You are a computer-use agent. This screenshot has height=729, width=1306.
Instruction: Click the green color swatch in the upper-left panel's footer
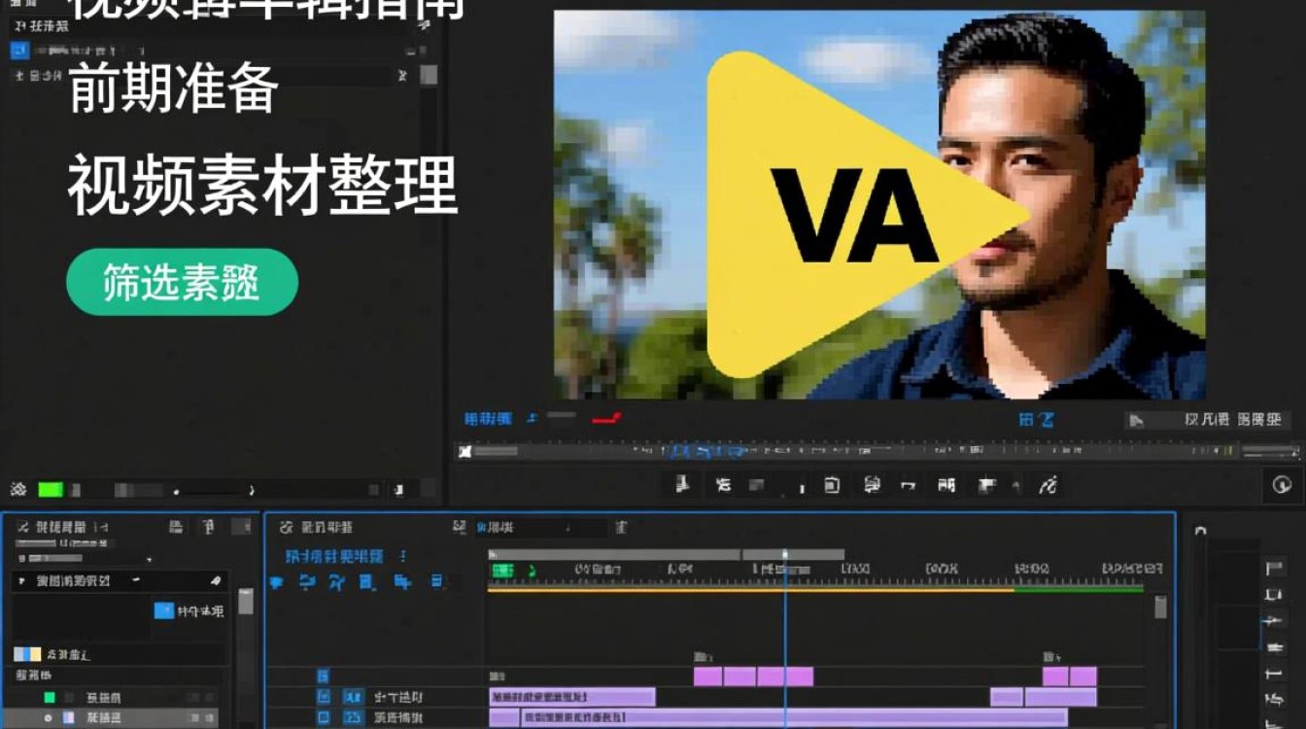[x=50, y=490]
